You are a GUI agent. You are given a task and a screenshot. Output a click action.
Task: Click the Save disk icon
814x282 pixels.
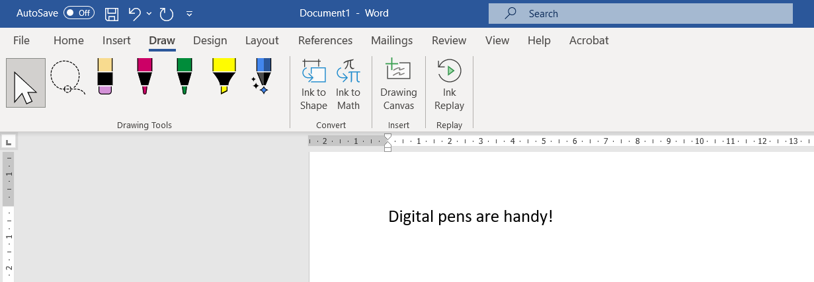tap(112, 13)
